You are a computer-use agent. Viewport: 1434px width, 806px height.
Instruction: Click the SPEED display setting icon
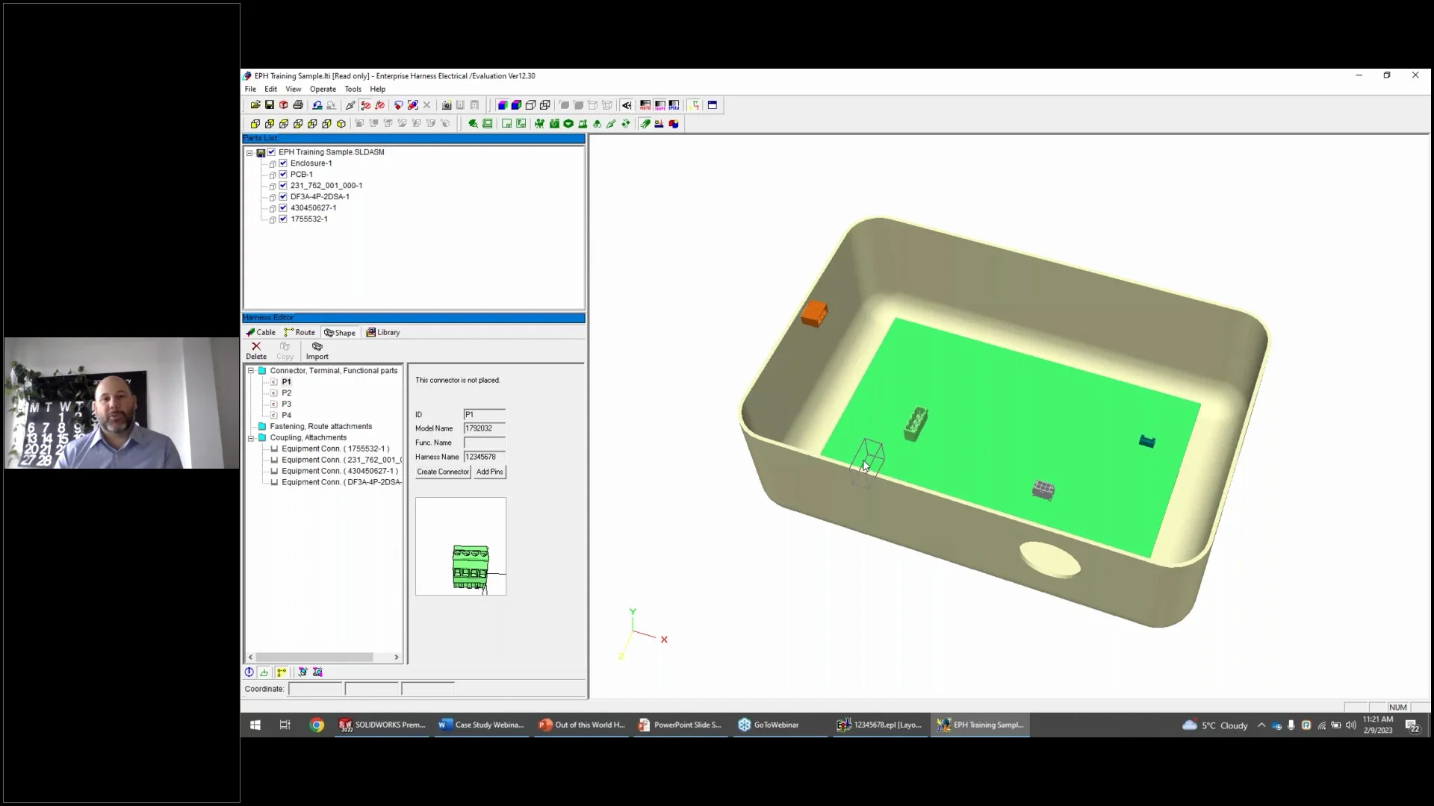coord(674,105)
